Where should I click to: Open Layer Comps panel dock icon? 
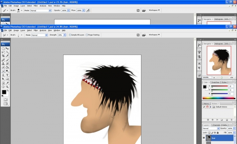199,75
